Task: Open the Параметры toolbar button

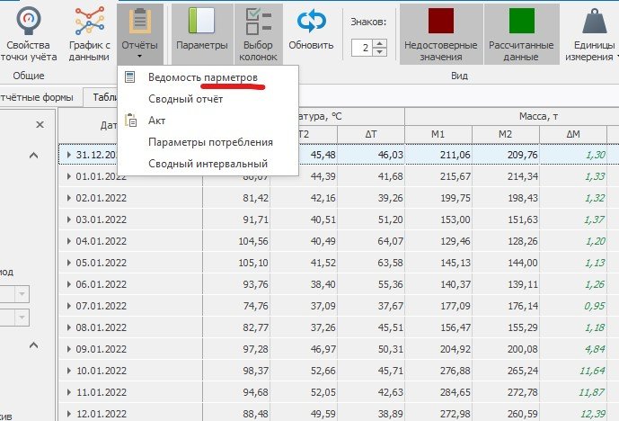Action: click(x=201, y=22)
